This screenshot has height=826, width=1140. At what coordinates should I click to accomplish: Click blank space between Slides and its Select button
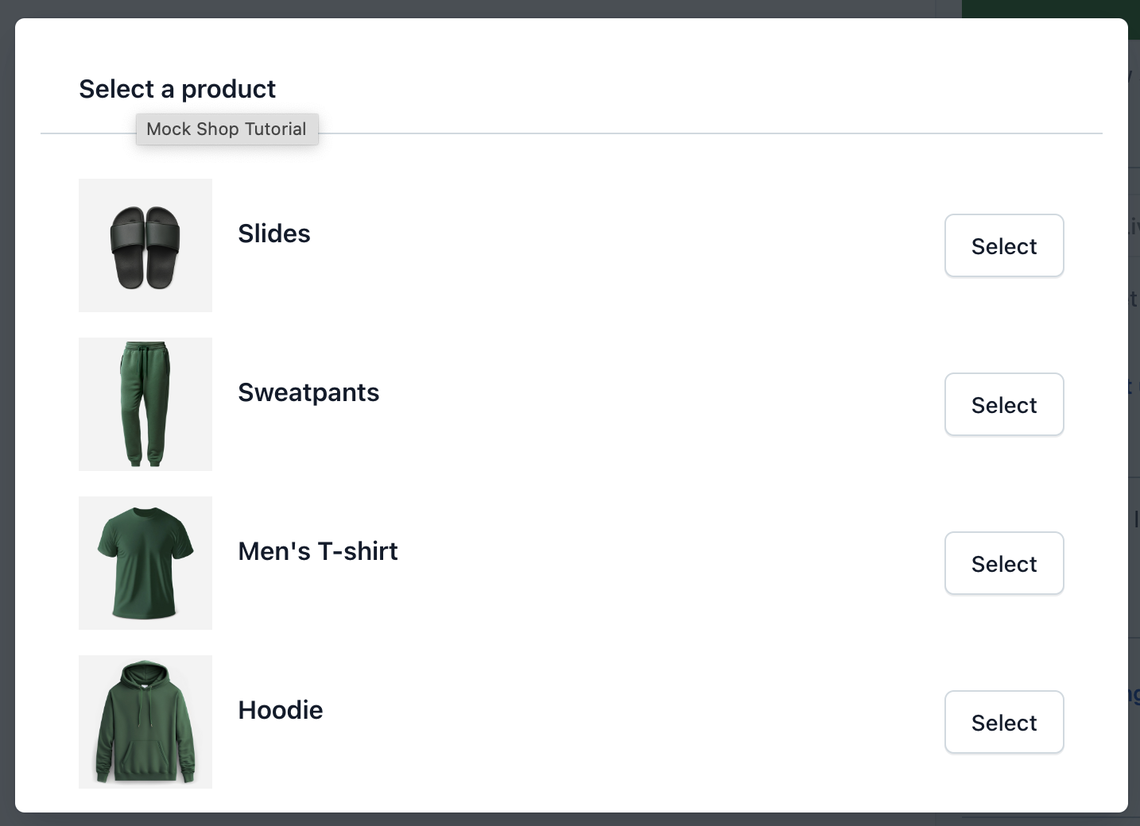click(x=620, y=245)
